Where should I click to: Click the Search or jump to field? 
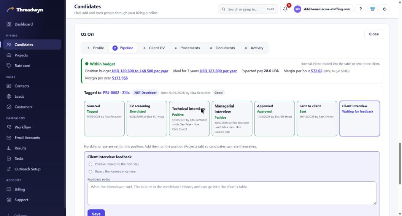(x=248, y=9)
